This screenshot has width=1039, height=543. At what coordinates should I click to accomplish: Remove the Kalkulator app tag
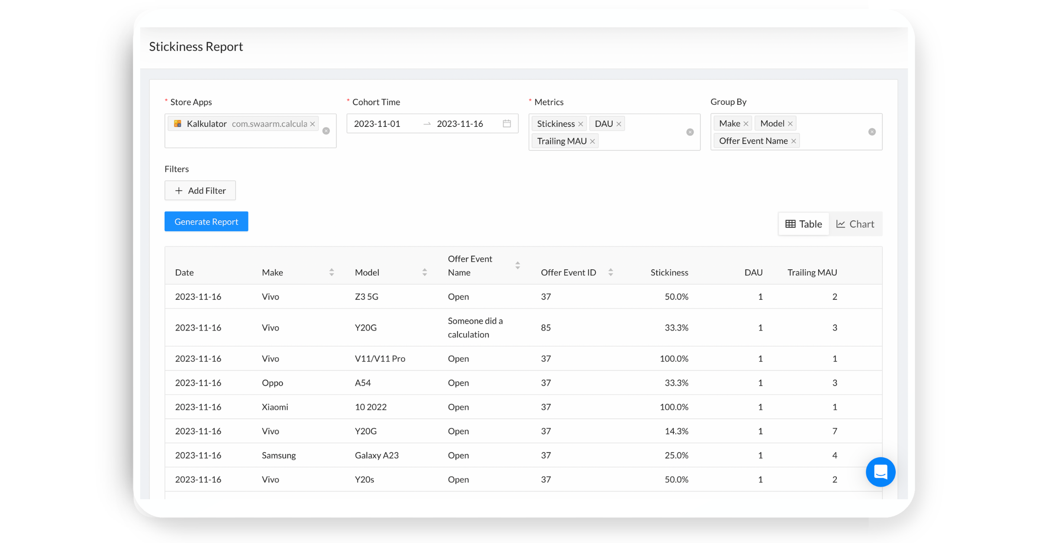point(312,124)
